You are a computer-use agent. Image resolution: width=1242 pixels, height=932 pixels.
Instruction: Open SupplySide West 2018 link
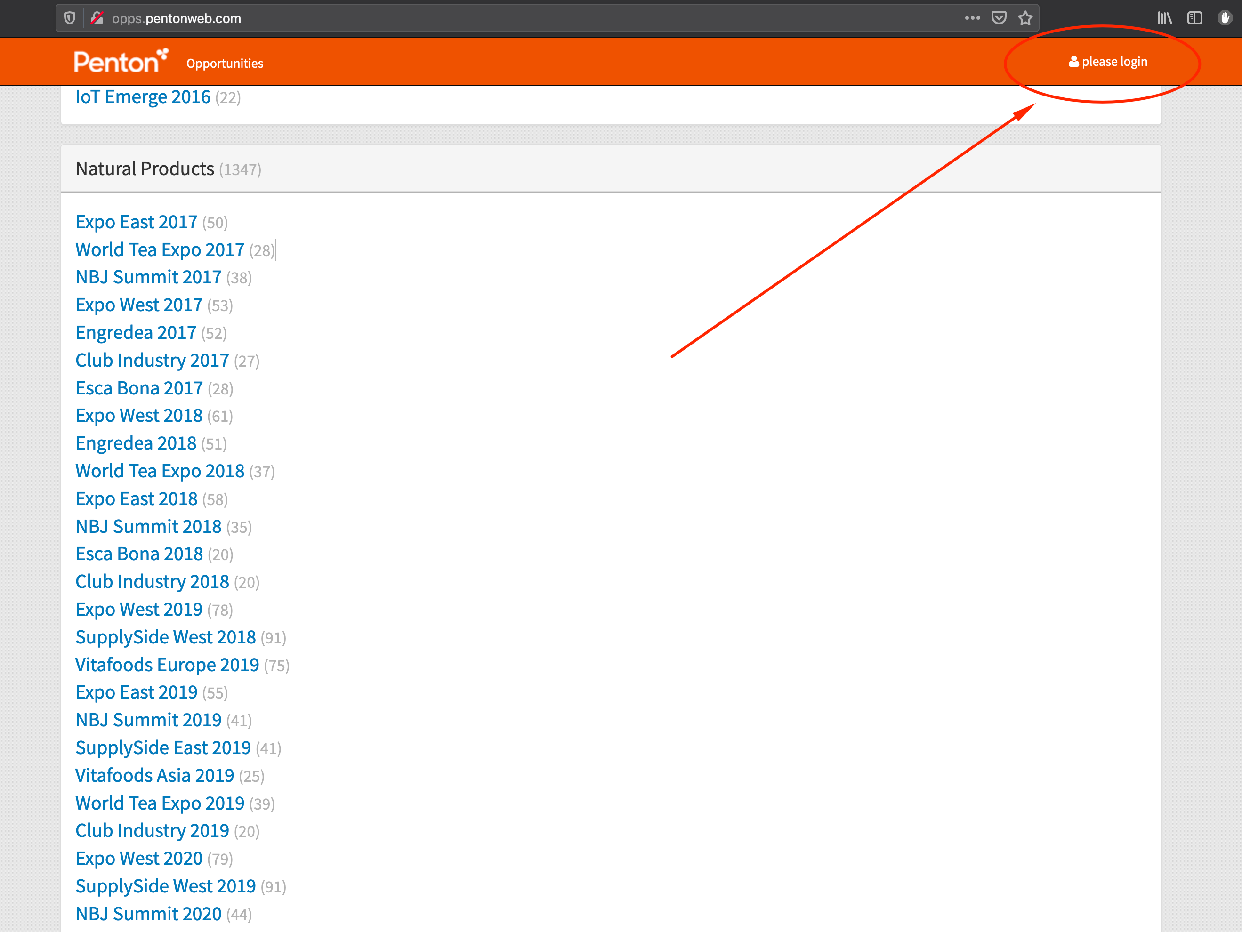coord(166,637)
